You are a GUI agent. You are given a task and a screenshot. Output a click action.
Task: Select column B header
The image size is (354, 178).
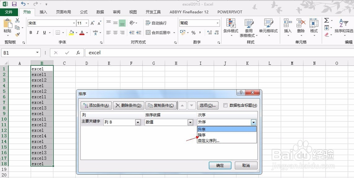pyautogui.click(x=42, y=63)
